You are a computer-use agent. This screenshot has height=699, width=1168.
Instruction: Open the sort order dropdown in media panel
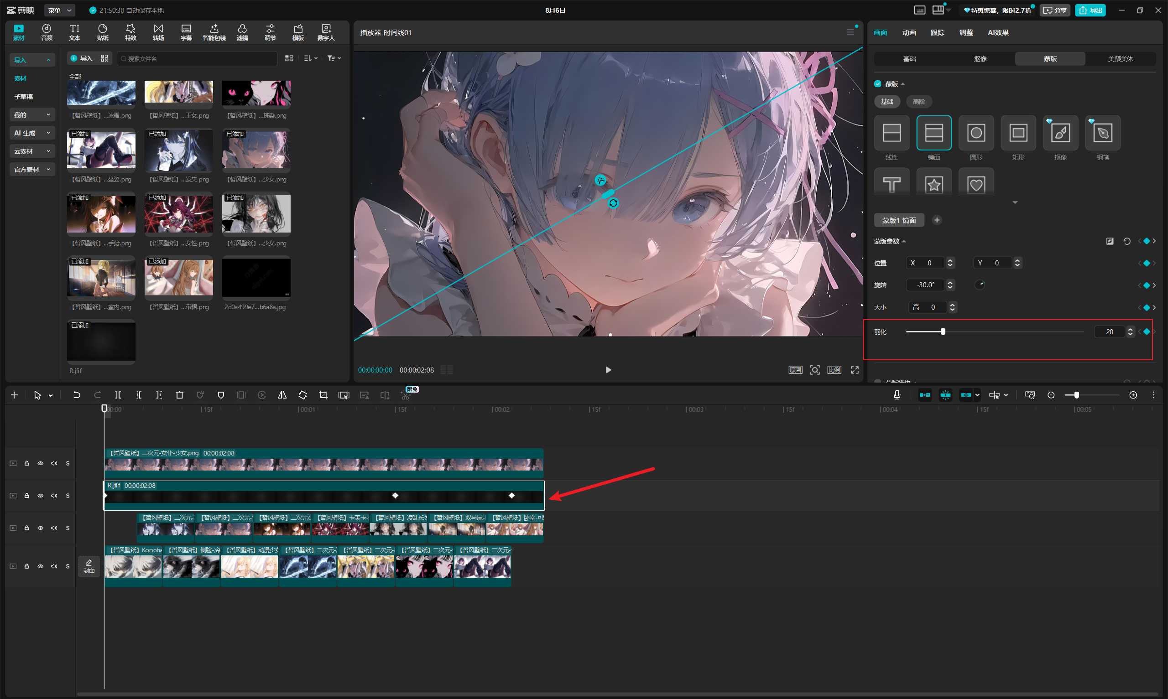(x=311, y=58)
